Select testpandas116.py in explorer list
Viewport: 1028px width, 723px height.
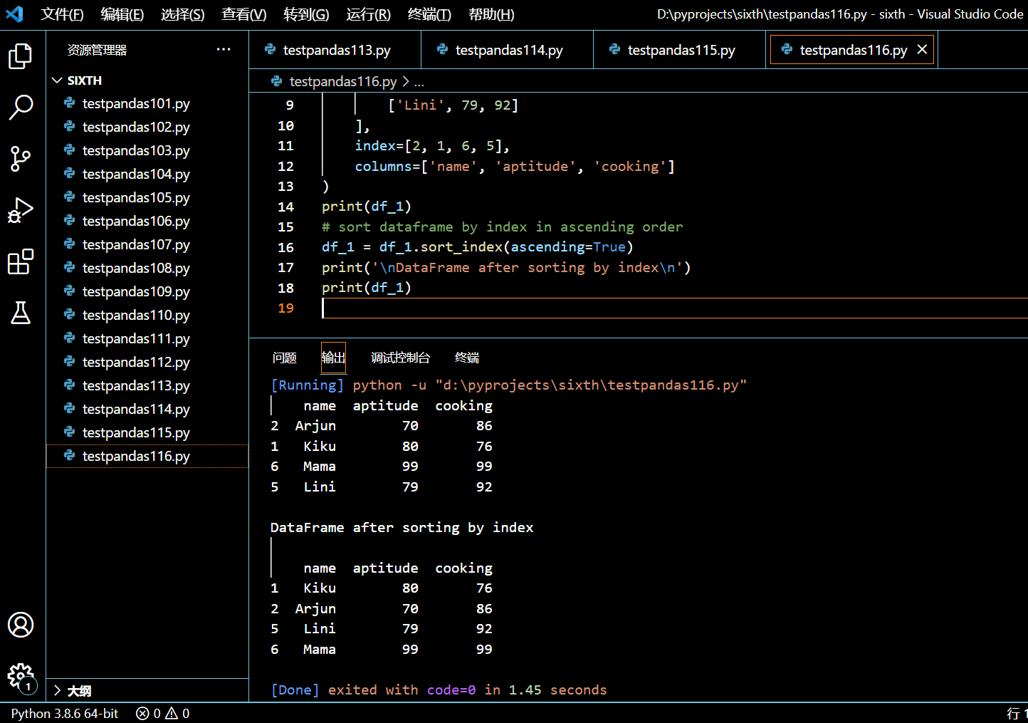(x=147, y=456)
